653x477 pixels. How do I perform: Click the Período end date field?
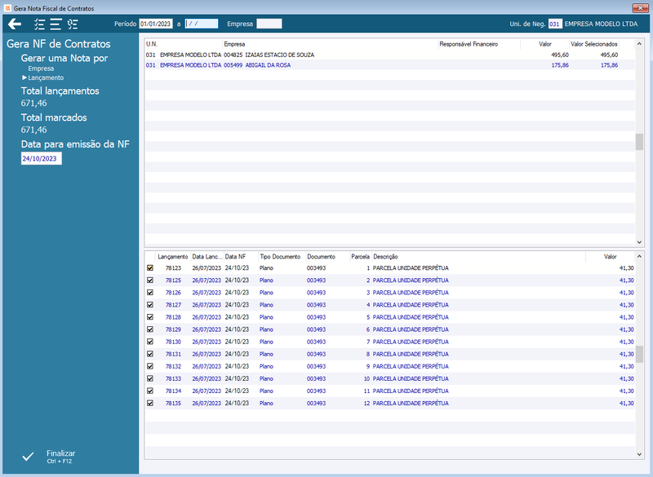[202, 24]
